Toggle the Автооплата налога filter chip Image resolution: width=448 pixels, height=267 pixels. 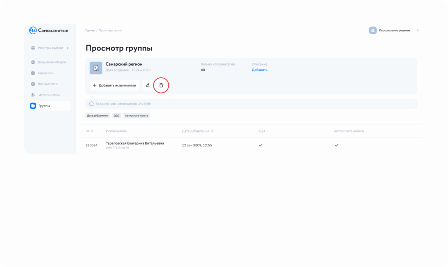pos(136,116)
